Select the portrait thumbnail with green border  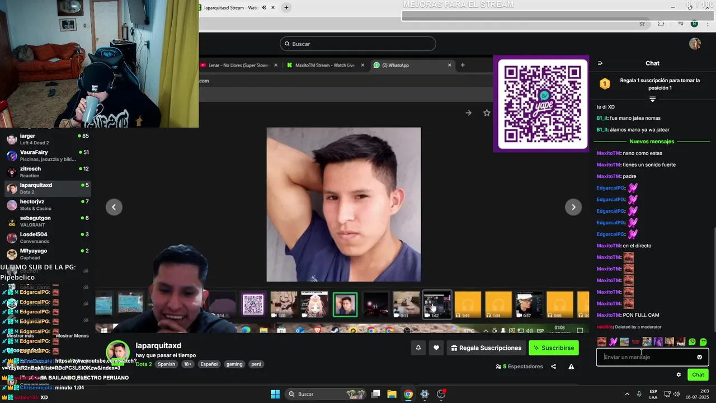pos(345,304)
